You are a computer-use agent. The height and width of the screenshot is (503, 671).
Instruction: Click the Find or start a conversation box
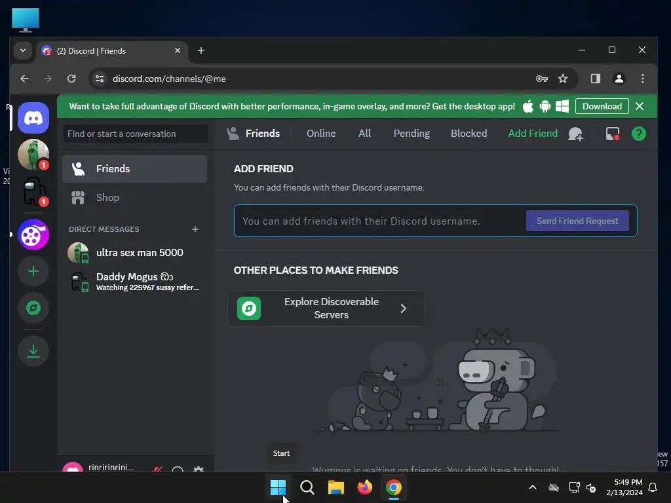tap(135, 134)
